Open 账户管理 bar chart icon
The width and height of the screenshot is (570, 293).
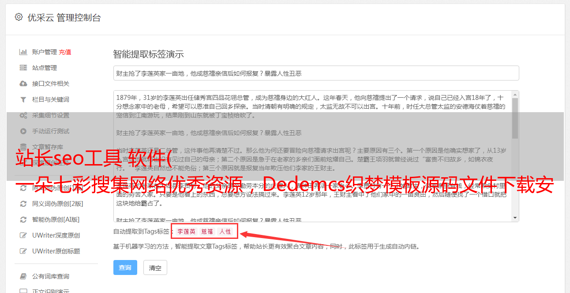point(23,52)
